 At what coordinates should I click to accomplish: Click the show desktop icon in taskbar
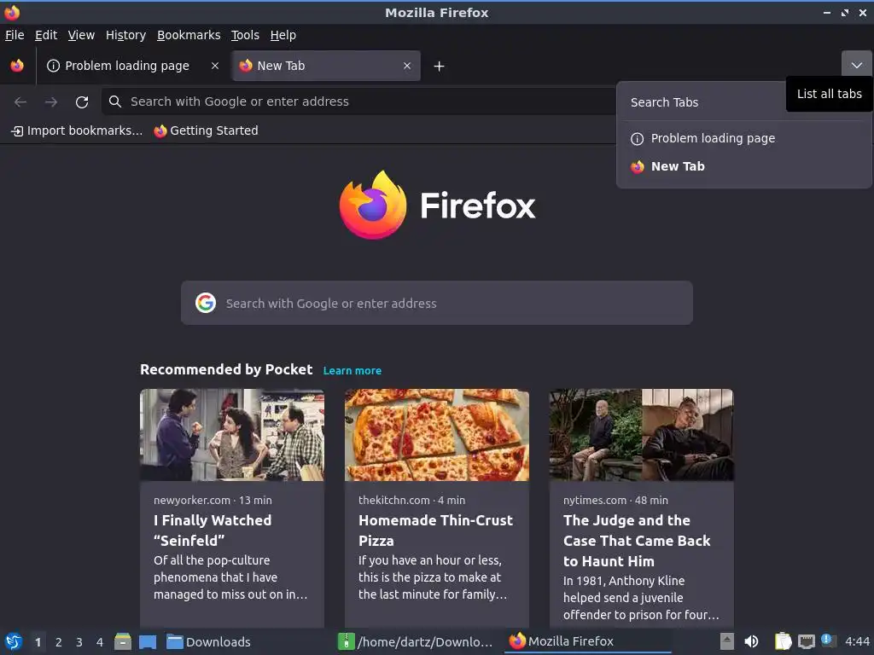point(147,641)
